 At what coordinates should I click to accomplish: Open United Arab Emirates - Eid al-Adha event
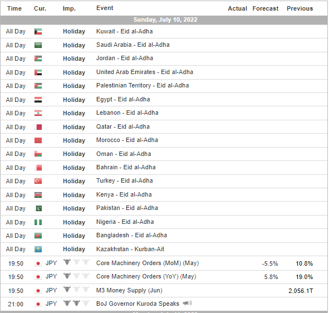[x=145, y=72]
